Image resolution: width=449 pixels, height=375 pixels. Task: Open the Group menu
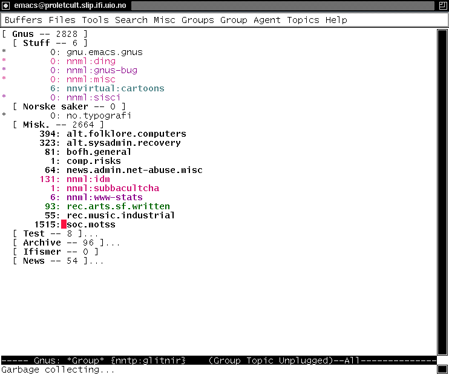pos(234,20)
